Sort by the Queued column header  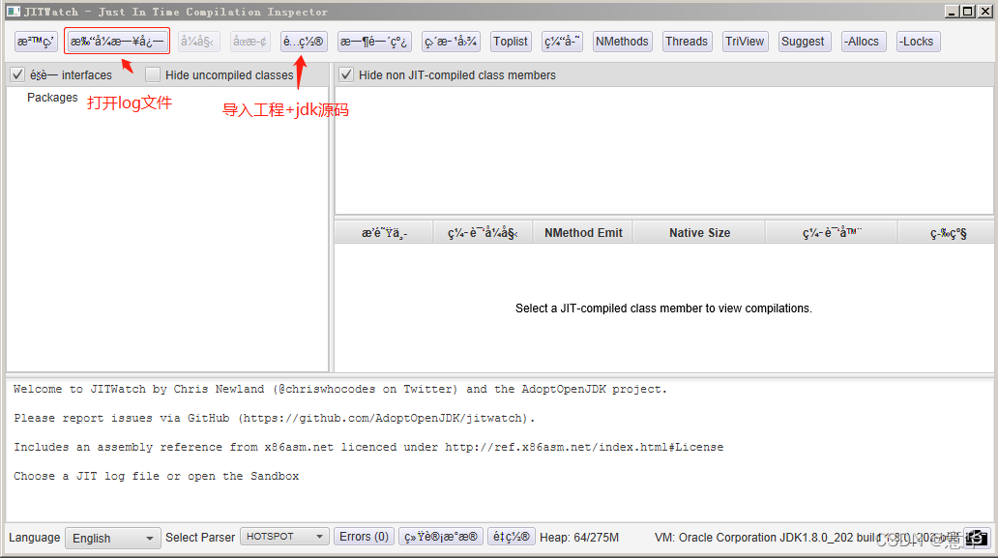385,233
